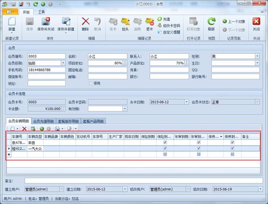Toggle 保险到期 checkbox in the 丰田 row

coord(165,143)
